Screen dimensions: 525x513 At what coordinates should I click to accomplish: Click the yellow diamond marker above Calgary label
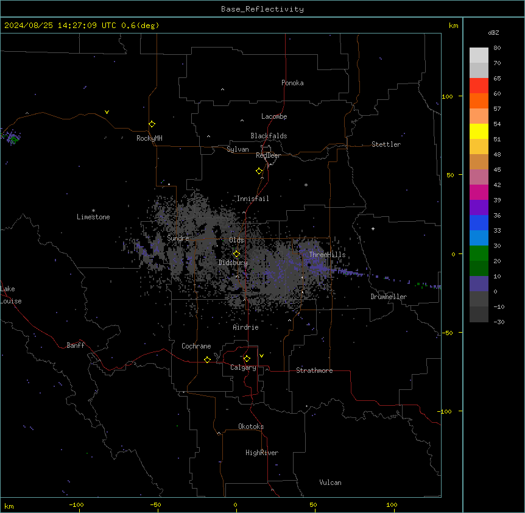[247, 359]
